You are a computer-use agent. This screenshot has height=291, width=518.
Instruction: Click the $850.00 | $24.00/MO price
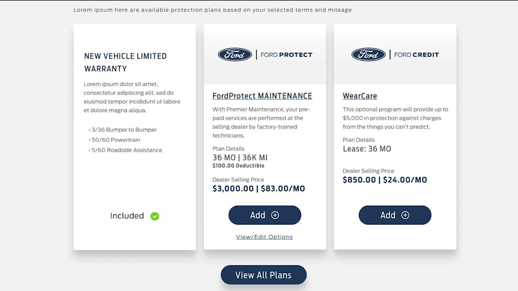click(385, 180)
